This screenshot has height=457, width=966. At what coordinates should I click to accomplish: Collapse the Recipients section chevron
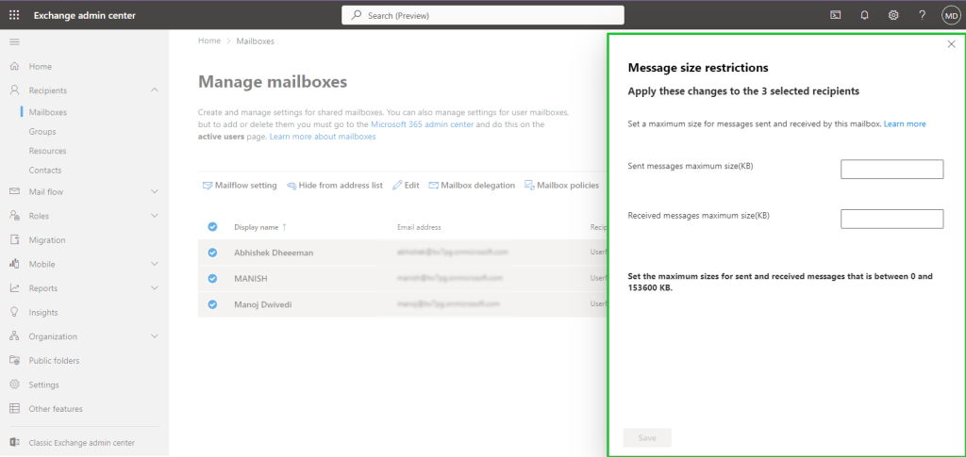click(155, 90)
